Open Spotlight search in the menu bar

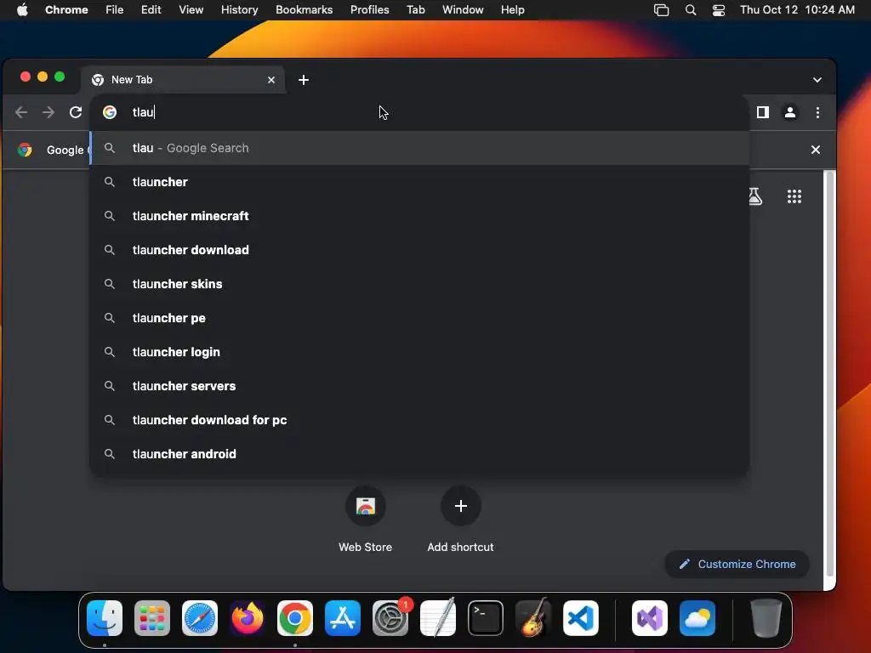(x=691, y=10)
